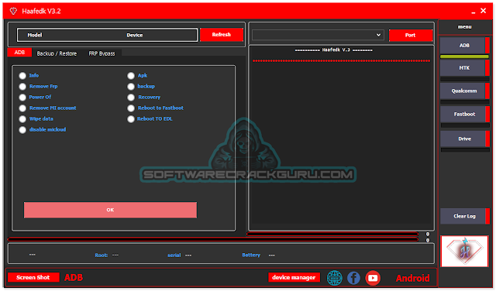This screenshot has height=291, width=496.
Task: Open the Fastboot menu section
Action: (x=464, y=114)
